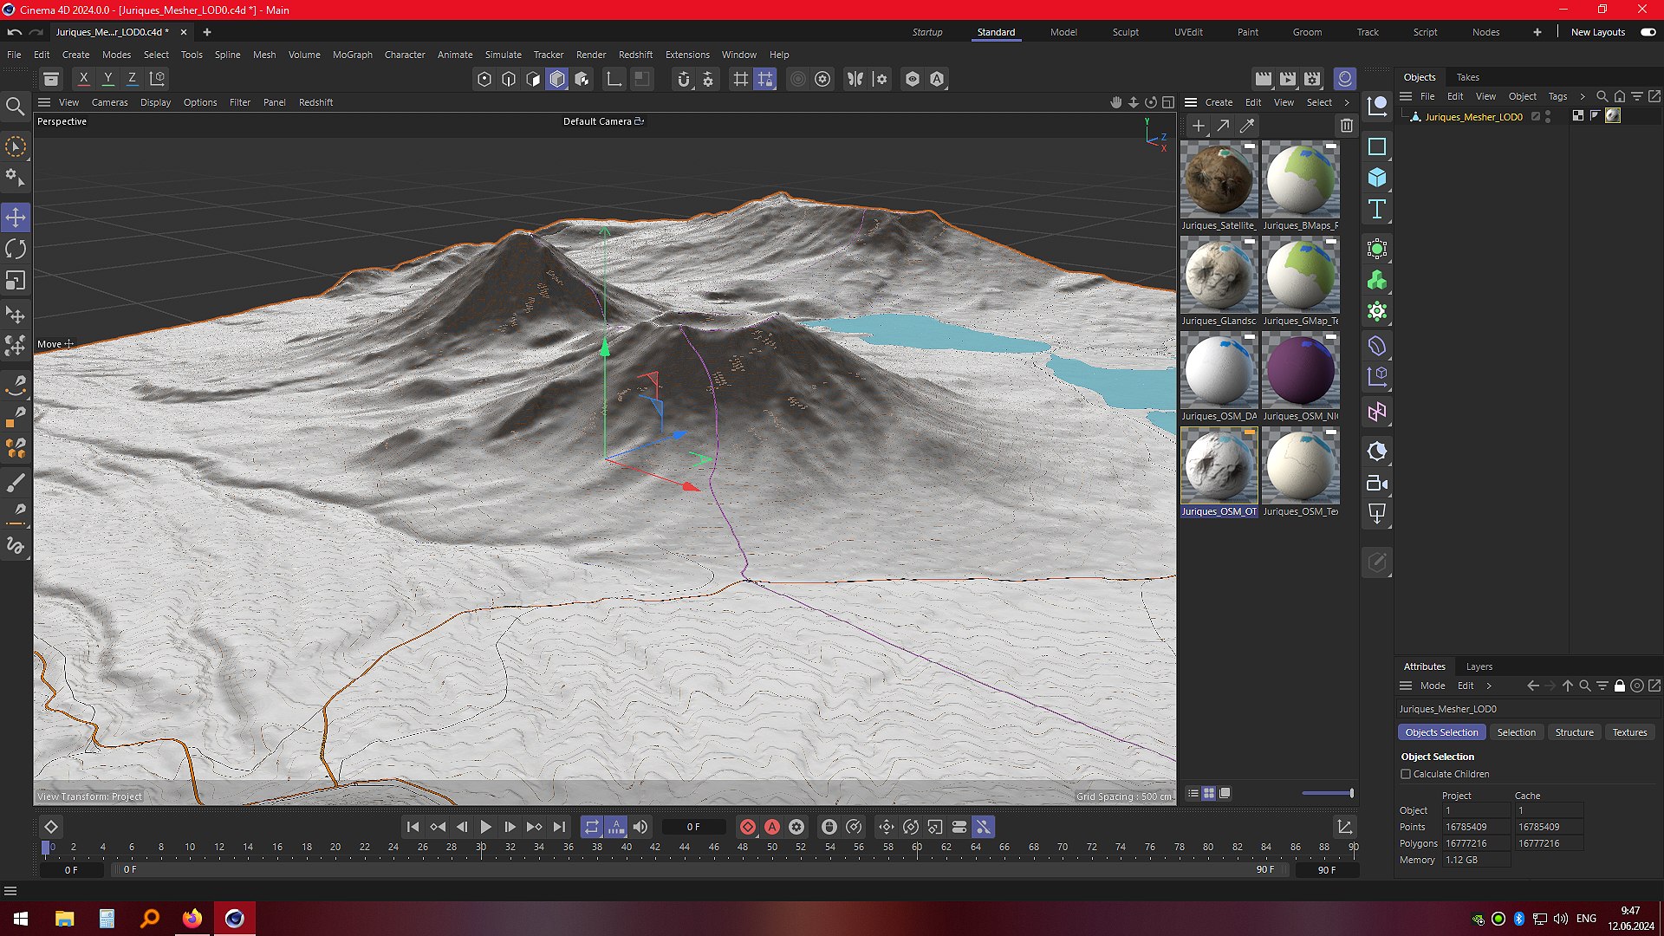This screenshot has width=1664, height=936.
Task: Open Edit Render Settings icon
Action: (x=1312, y=79)
